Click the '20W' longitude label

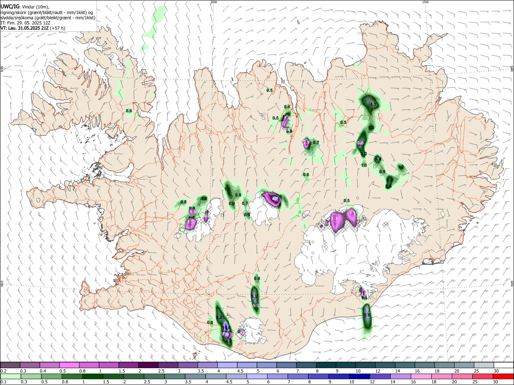[214, 2]
